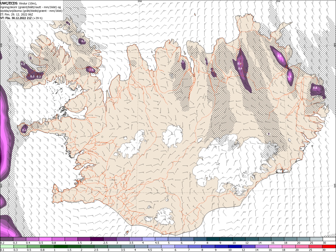The width and height of the screenshot is (336, 252).
Task: Click the '12' value in the lower legend
Action: (x=243, y=250)
